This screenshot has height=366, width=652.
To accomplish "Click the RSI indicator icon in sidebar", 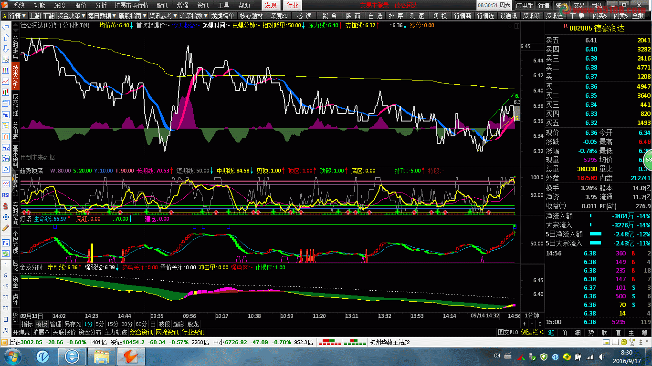I will tap(5, 195).
